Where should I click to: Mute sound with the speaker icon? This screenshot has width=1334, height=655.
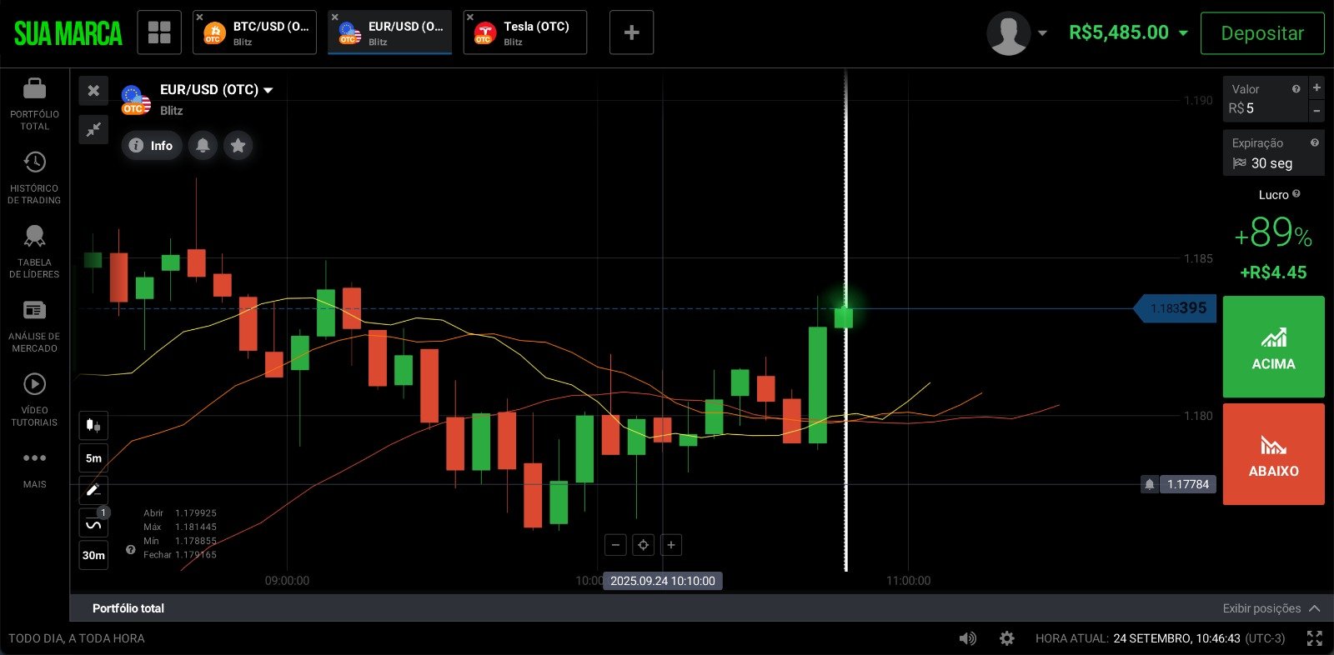[967, 638]
